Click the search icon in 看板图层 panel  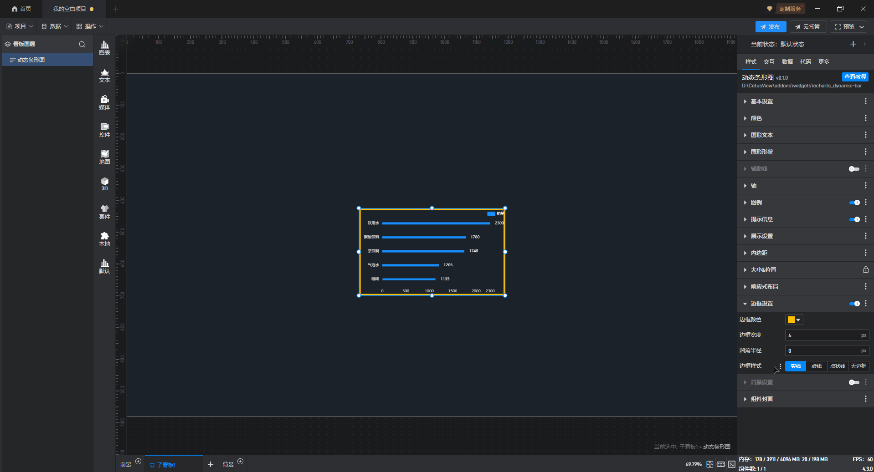82,44
